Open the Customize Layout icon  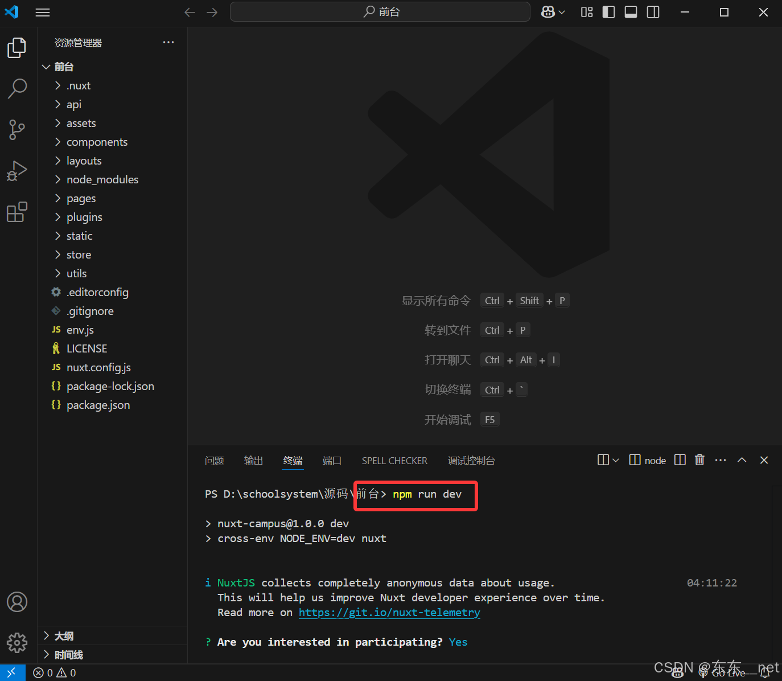click(587, 12)
